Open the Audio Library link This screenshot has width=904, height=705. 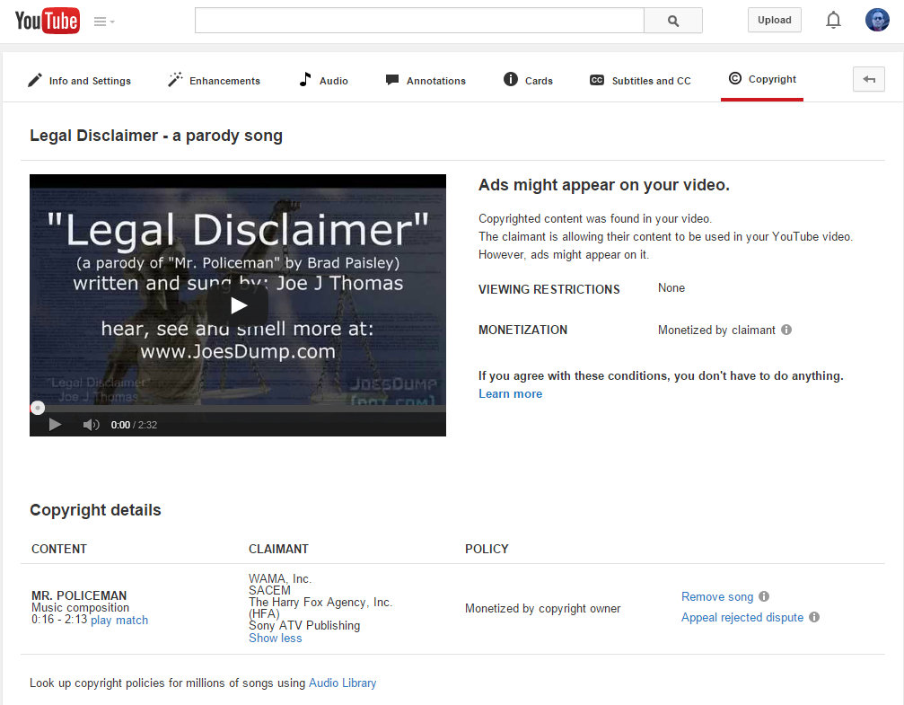(342, 683)
